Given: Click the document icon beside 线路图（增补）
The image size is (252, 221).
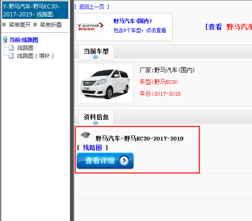Looking at the screenshot, I should tap(11, 56).
